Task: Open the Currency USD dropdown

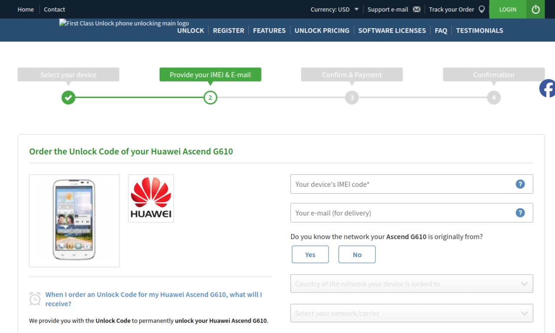Action: (334, 9)
